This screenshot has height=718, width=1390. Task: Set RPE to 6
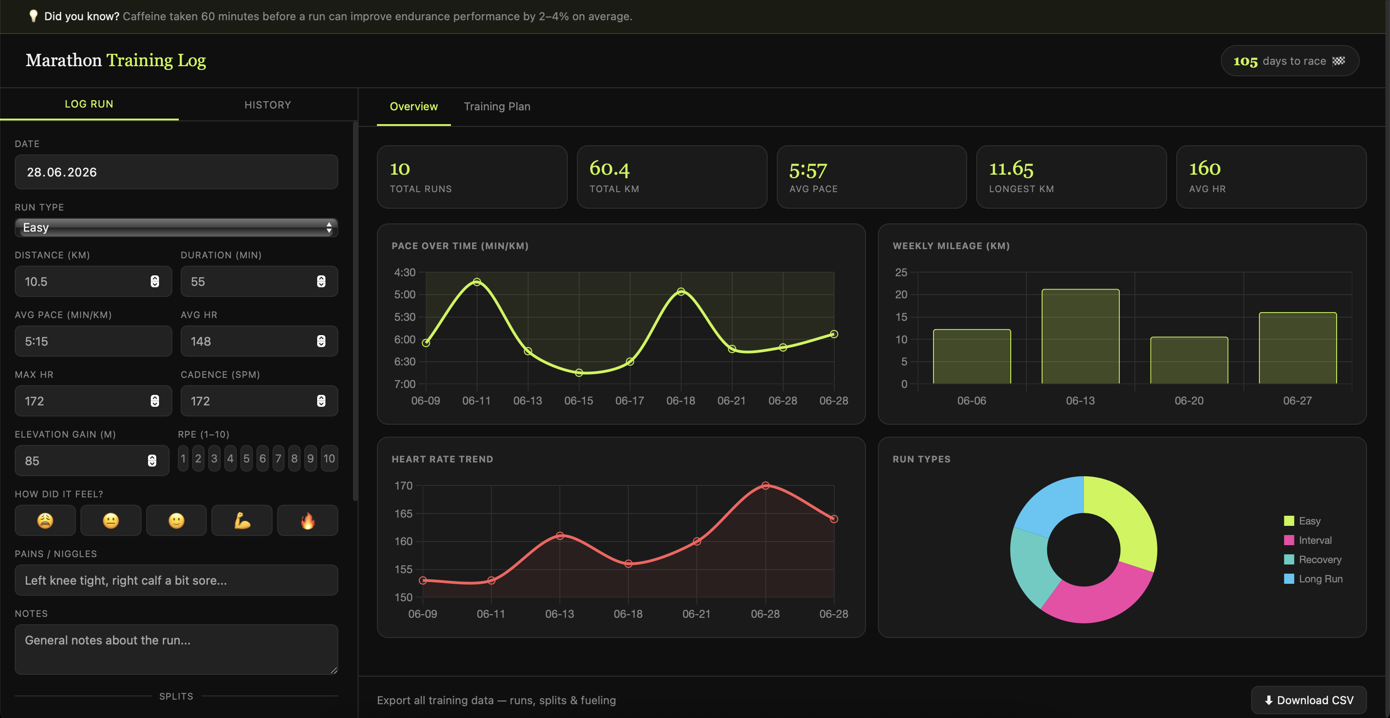[262, 459]
